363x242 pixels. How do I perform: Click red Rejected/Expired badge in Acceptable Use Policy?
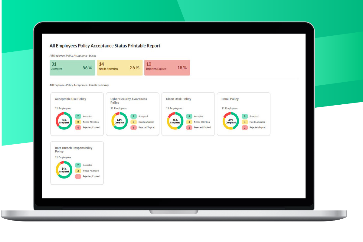click(78, 127)
